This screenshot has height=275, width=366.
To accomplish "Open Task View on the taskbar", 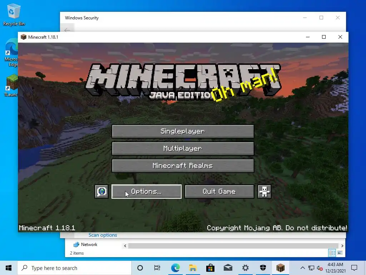I will 157,268.
